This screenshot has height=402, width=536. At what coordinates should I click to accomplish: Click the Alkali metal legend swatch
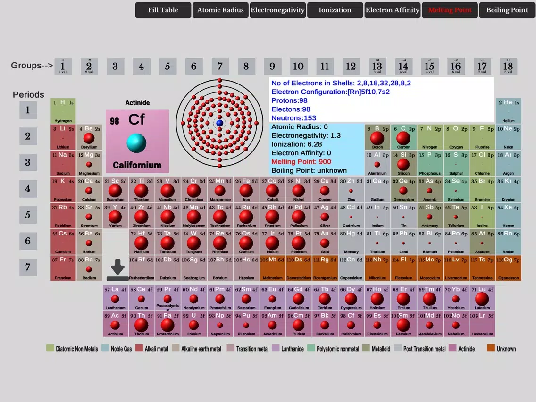click(x=139, y=348)
